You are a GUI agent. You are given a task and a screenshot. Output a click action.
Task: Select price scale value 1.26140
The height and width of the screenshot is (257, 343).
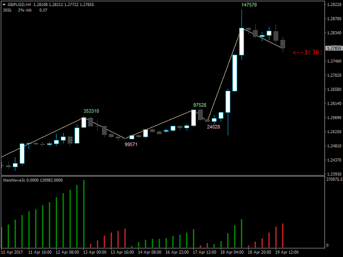[334, 104]
